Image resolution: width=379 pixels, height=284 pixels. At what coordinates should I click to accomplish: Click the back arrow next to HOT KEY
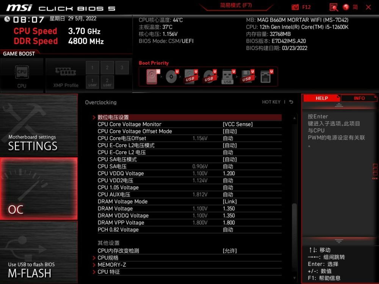(291, 102)
